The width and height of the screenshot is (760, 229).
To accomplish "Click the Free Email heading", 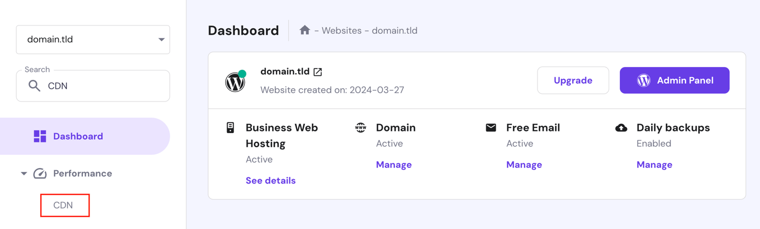I will point(533,128).
